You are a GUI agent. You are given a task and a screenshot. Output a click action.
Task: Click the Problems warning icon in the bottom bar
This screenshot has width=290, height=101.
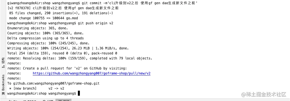(x=44, y=100)
